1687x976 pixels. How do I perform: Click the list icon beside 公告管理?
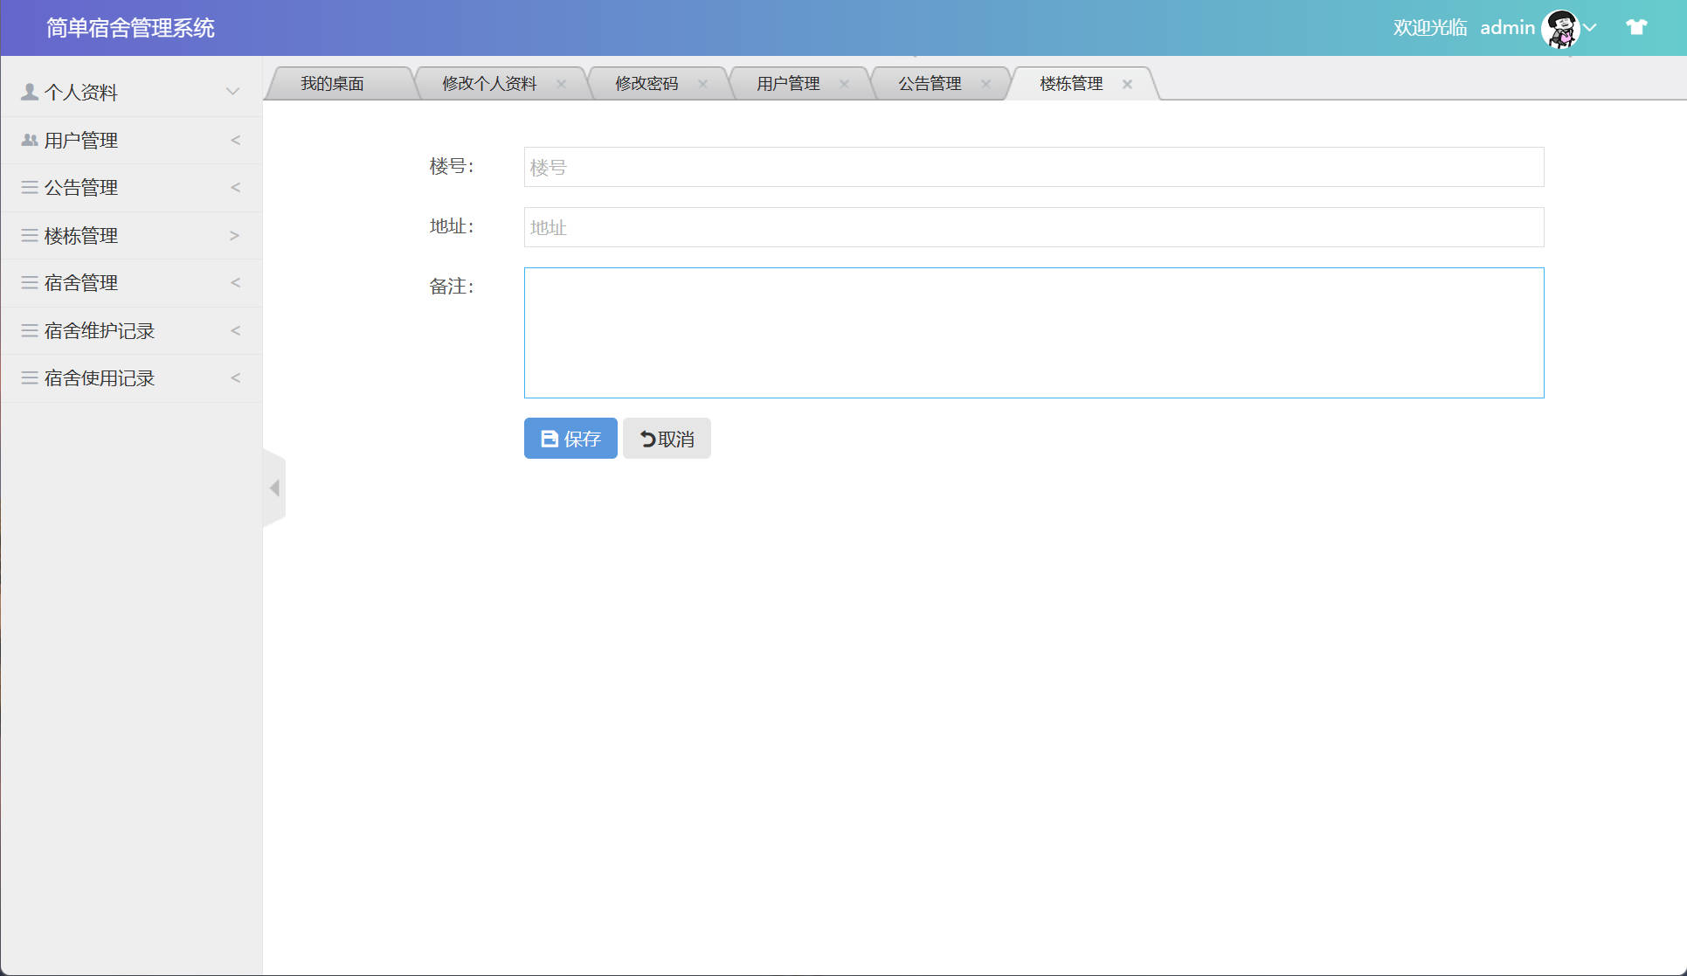pos(27,187)
